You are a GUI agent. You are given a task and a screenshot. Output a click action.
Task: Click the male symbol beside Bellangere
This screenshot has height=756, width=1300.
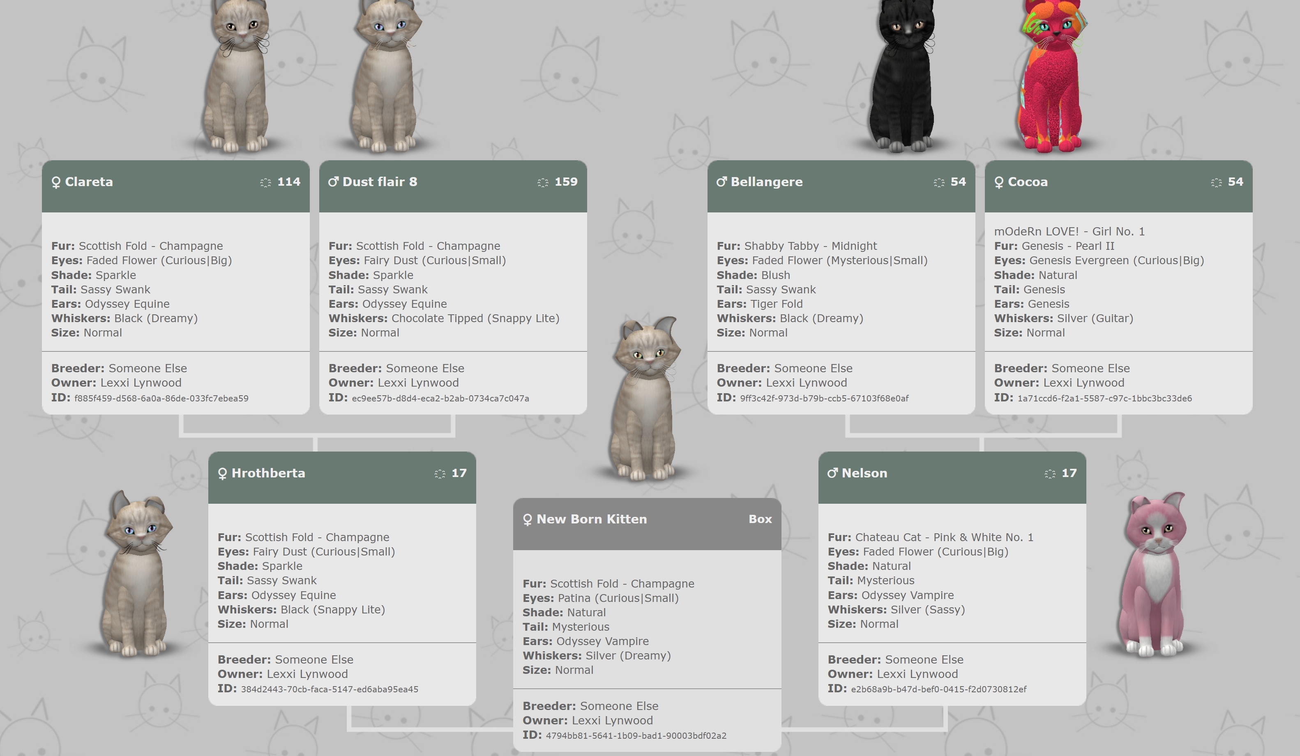(x=722, y=182)
